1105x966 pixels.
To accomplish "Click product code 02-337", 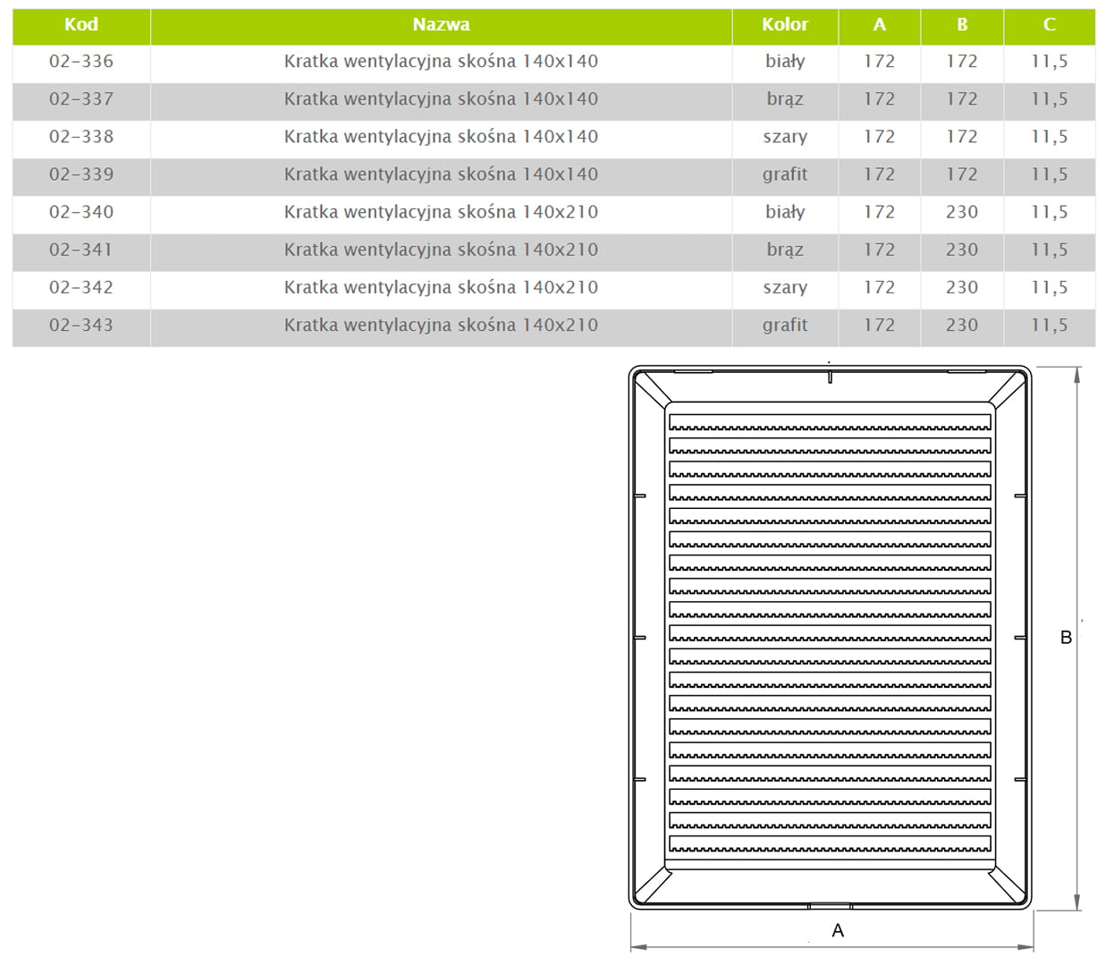I will tap(81, 99).
